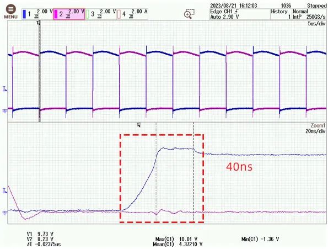Select channel 1 blue color swatch

24,14
